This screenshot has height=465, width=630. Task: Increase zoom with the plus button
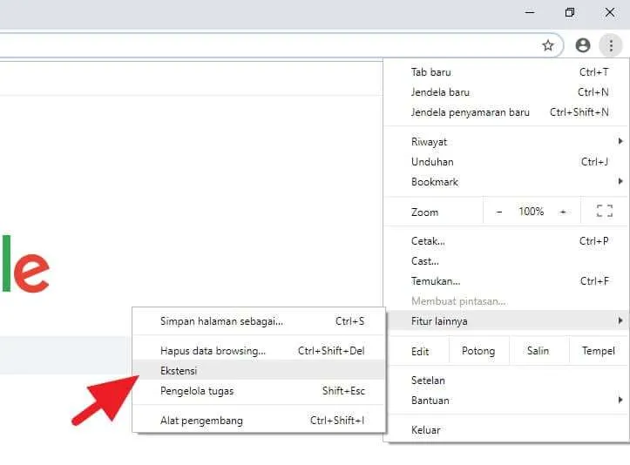[x=563, y=212]
